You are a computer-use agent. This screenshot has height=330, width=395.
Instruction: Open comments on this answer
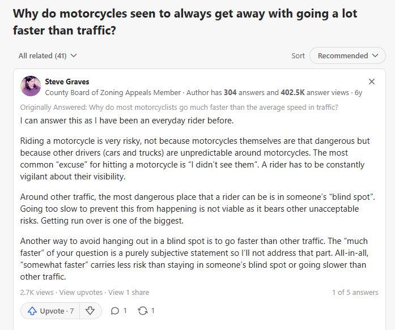pyautogui.click(x=118, y=311)
